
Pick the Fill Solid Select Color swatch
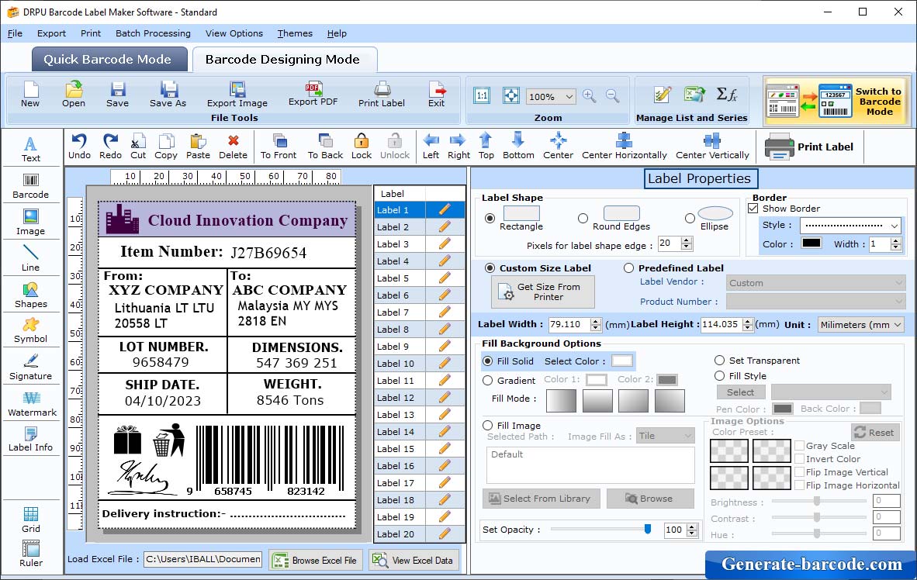coord(622,361)
